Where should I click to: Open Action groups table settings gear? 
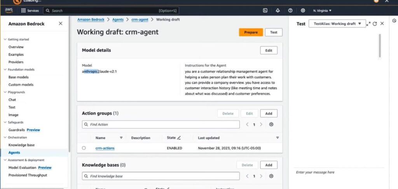(271, 125)
